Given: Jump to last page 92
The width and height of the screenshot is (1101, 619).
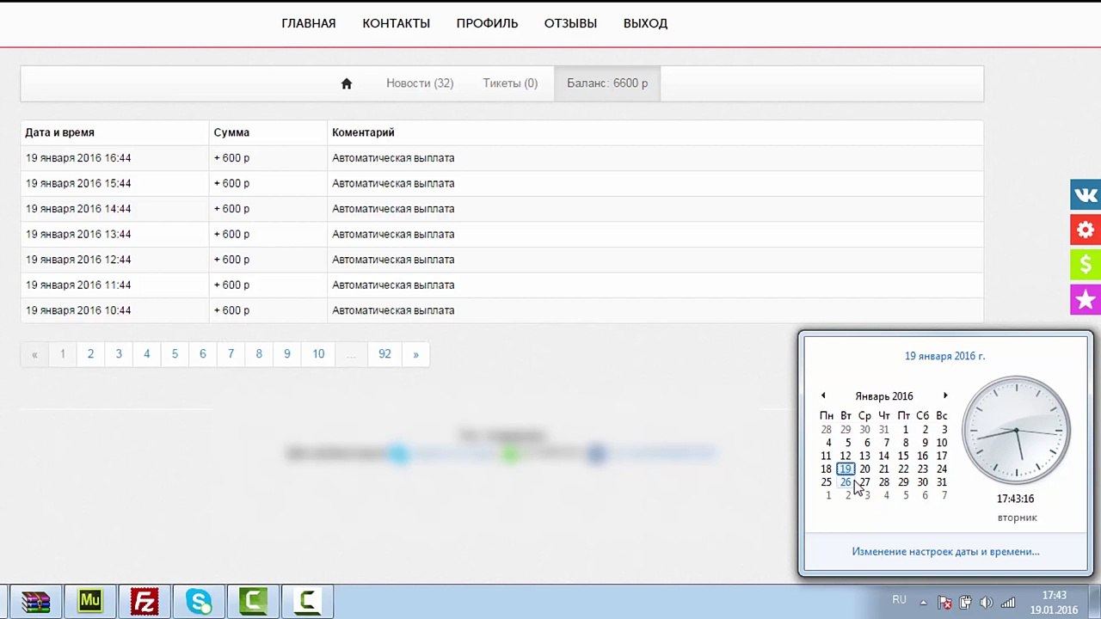Looking at the screenshot, I should point(384,354).
